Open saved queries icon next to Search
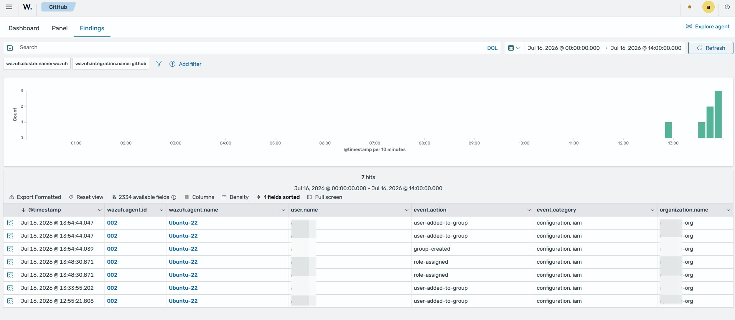735x320 pixels. coord(10,48)
